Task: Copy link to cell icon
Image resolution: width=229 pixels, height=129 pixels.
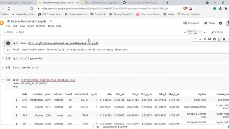Action: (205, 39)
